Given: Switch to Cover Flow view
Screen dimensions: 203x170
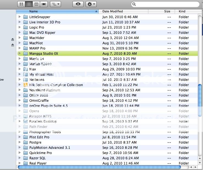Looking at the screenshot, I should coord(44,4).
